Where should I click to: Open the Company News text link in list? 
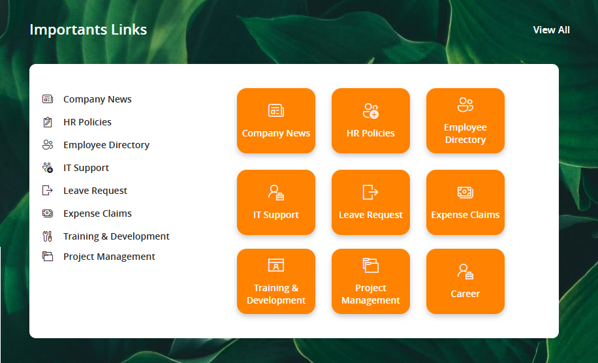[x=97, y=99]
